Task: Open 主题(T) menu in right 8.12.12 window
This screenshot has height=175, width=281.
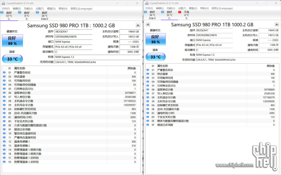Action: coord(182,8)
